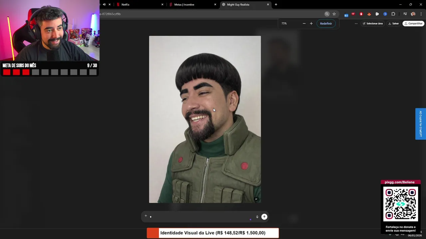The width and height of the screenshot is (426, 239).
Task: Increase zoom with the plus button
Action: click(311, 24)
